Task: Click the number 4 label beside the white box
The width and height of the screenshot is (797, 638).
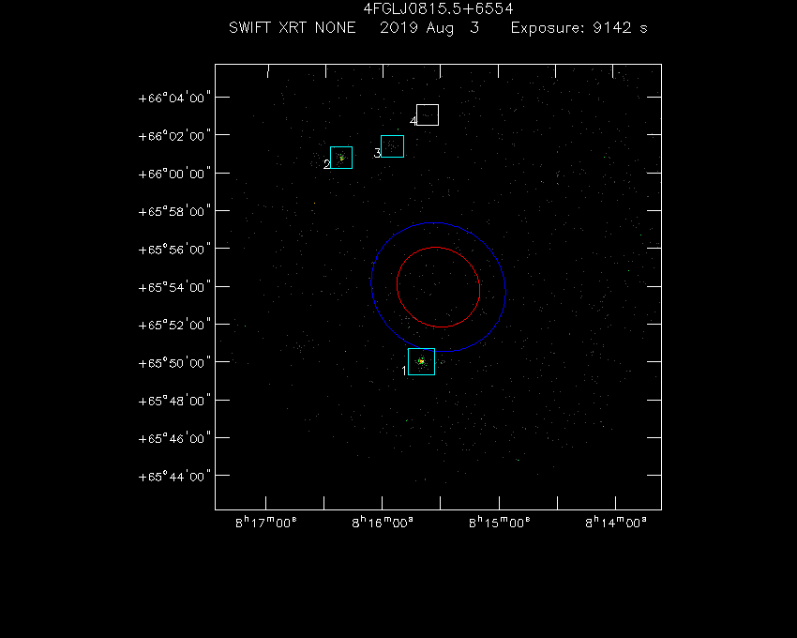Action: click(414, 121)
